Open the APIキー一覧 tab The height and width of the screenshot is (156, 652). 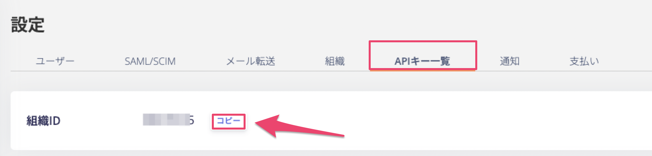point(422,61)
